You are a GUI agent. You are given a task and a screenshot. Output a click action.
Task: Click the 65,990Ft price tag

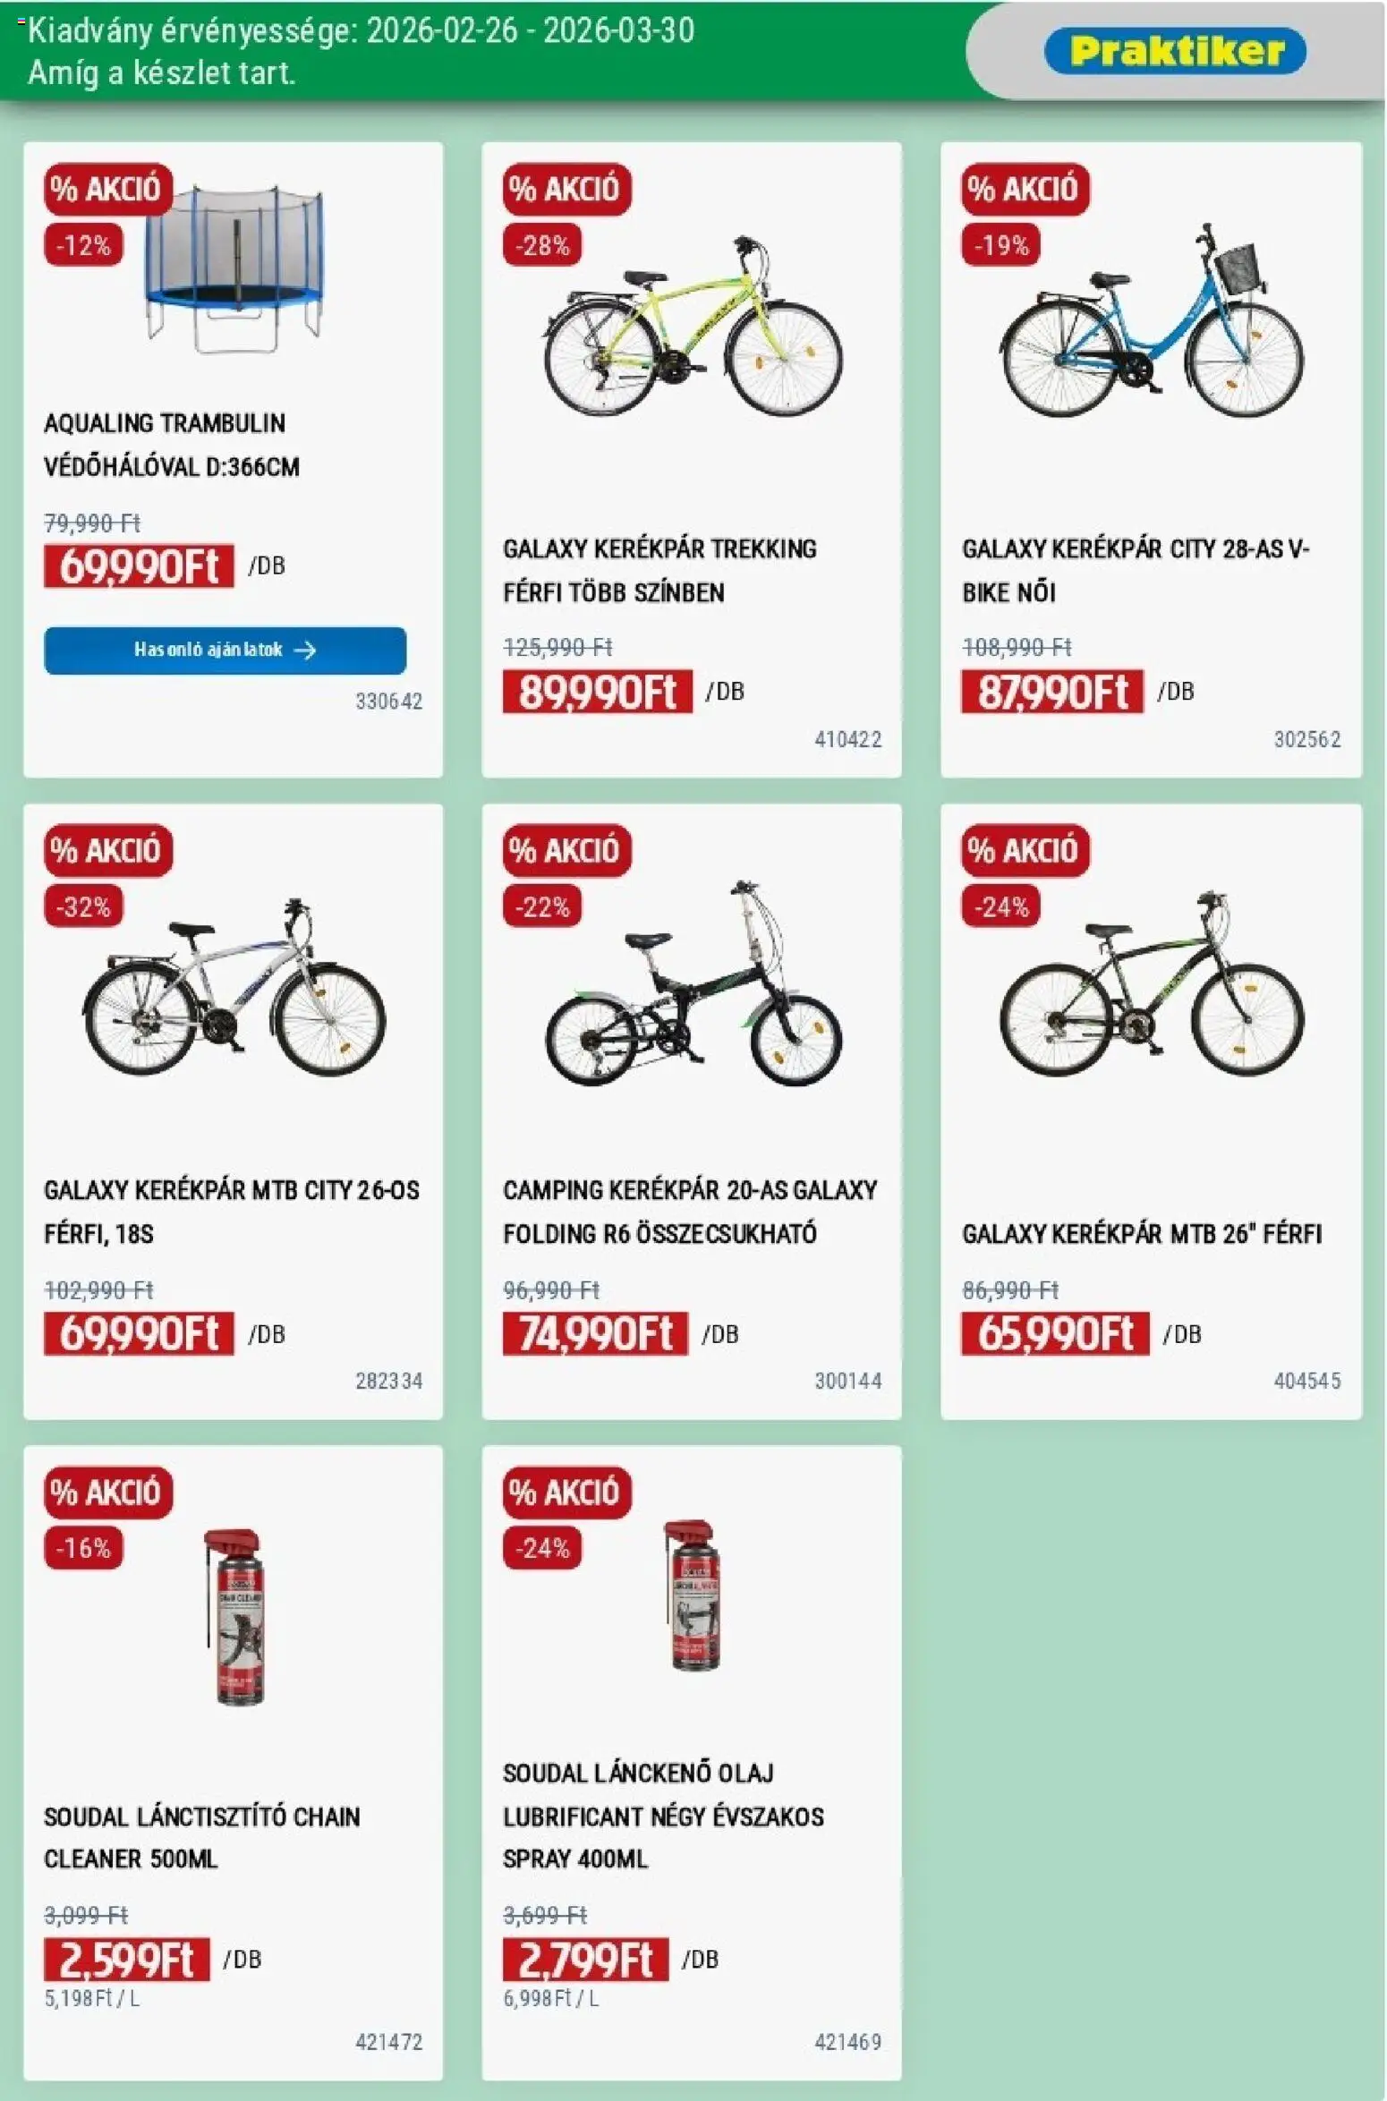click(x=1054, y=1334)
